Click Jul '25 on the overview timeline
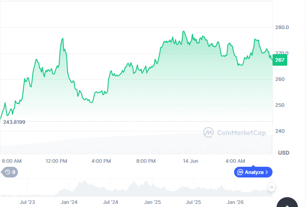306x207 pixels. click(193, 202)
